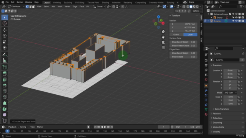Image resolution: width=246 pixels, height=138 pixels.
Task: Expand the Collections panel
Action: click(217, 118)
